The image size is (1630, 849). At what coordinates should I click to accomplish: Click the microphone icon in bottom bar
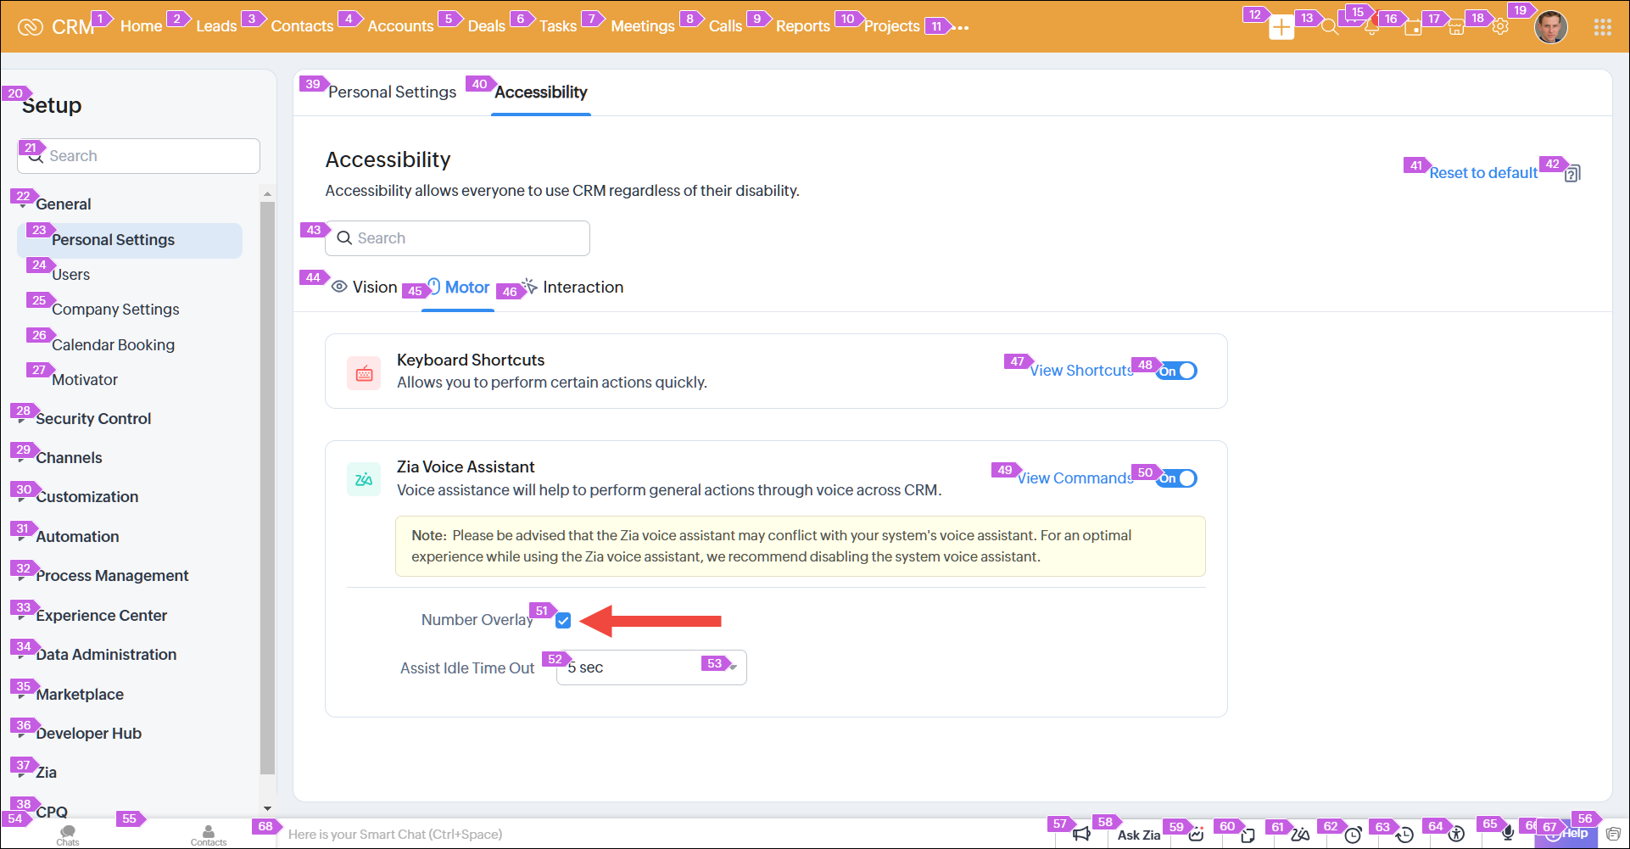point(1508,835)
